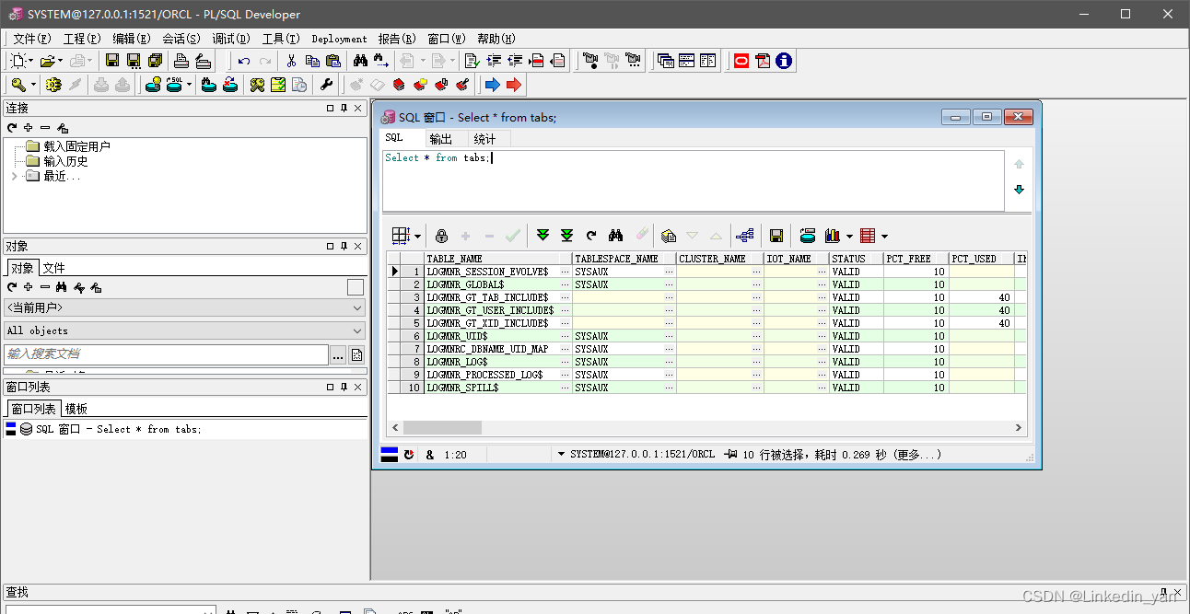The width and height of the screenshot is (1190, 614).
Task: Open the 文件(F) menu
Action: click(32, 39)
